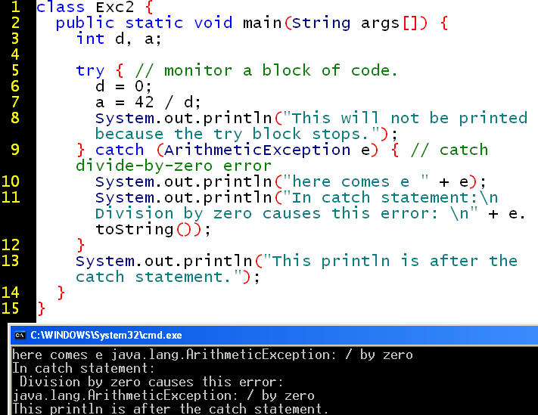Click the 'static' keyword on line 2

154,23
